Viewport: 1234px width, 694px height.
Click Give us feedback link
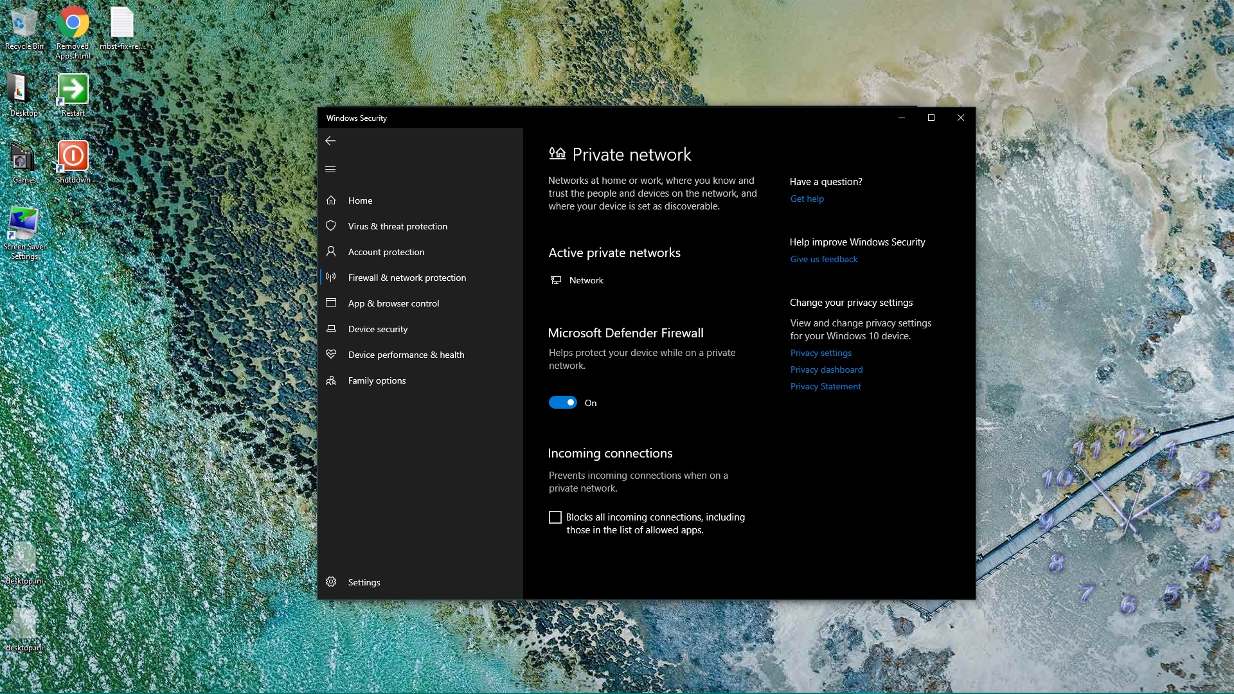pos(824,259)
